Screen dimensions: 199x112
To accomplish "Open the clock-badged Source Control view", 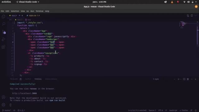I will coord(3,32).
